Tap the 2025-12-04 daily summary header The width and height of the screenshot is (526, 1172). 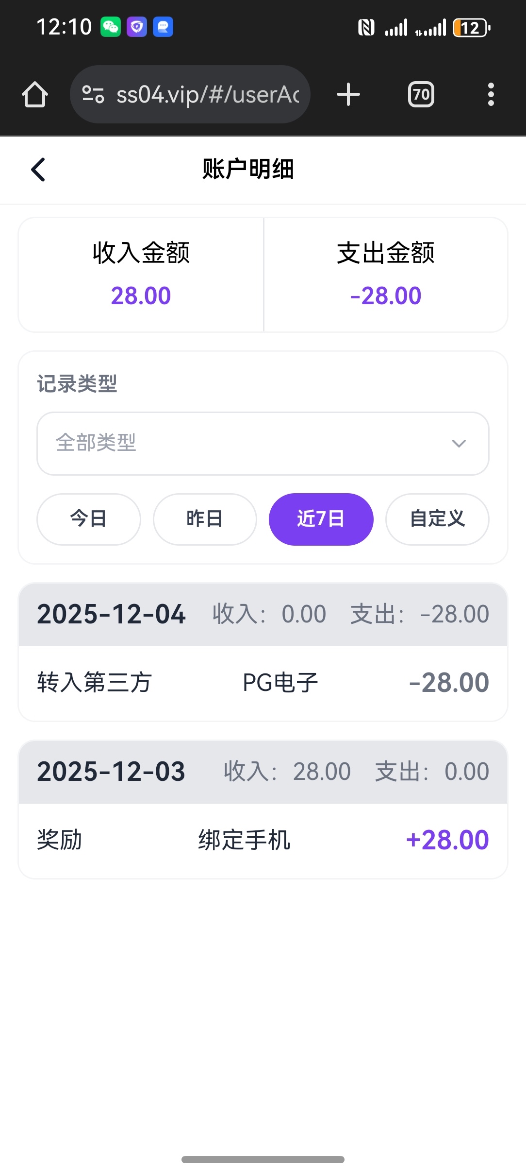click(x=263, y=614)
